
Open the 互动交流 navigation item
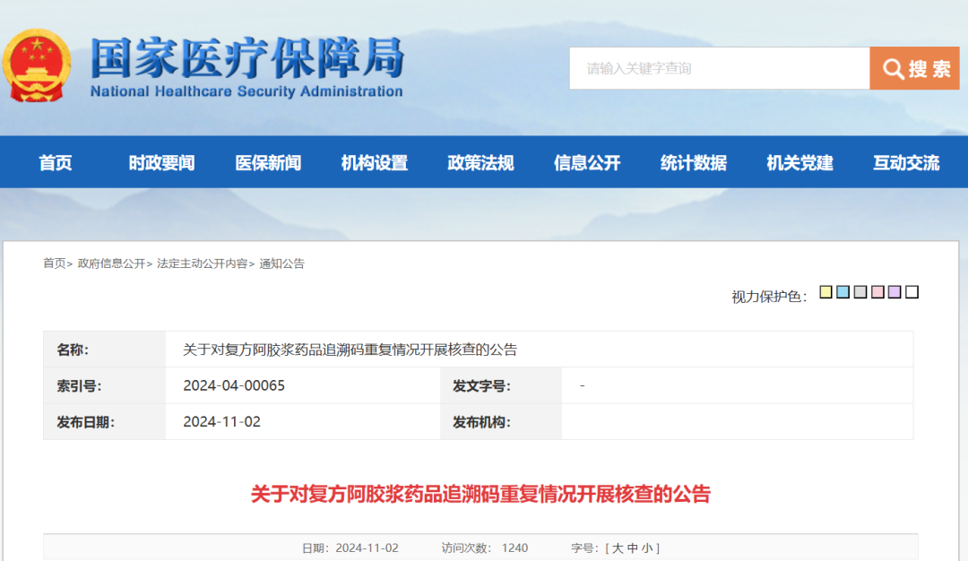point(905,163)
